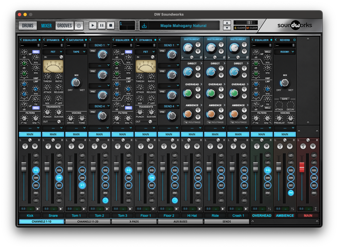The width and height of the screenshot is (338, 248).
Task: Toggle the DN dynamics icon on the Snare strip
Action: click(x=59, y=178)
